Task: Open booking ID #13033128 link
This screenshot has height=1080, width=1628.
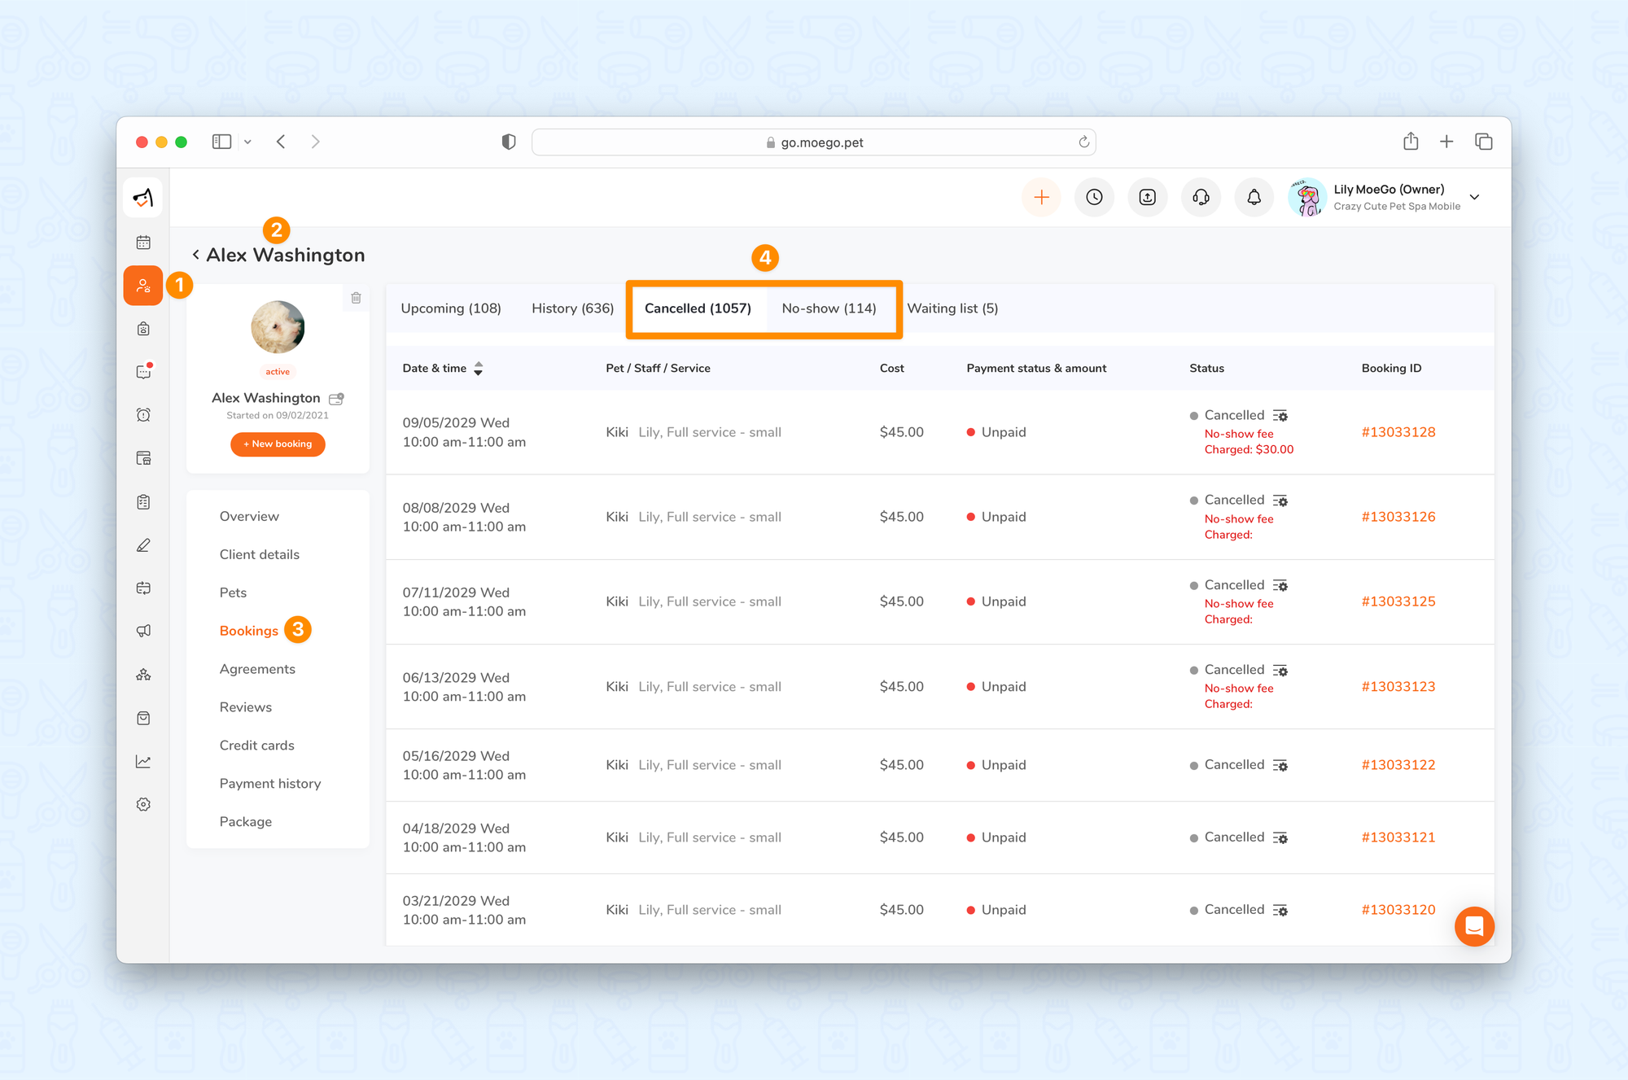Action: [x=1398, y=432]
